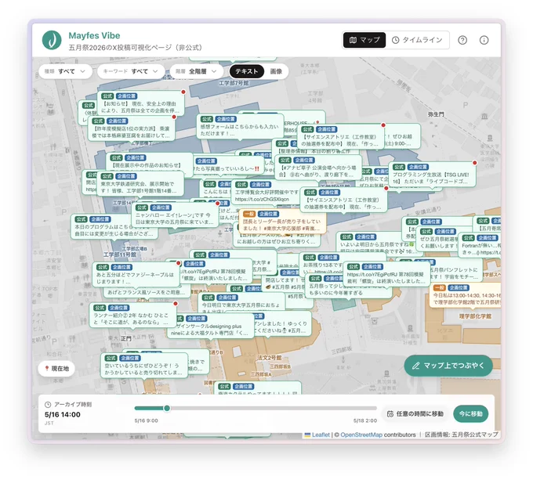Click the Mayfes Vibe leaf logo
533x480 pixels.
(52, 40)
